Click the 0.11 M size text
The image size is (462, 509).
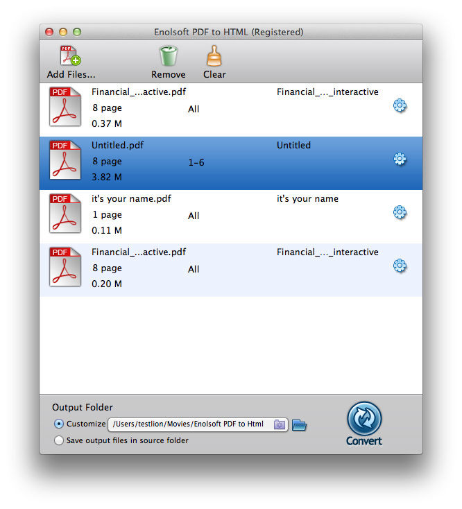pyautogui.click(x=107, y=230)
